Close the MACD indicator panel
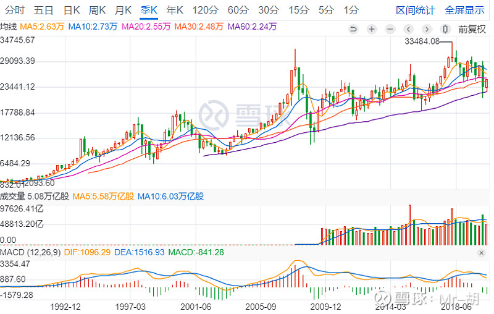This screenshot has width=494, height=314. (x=482, y=253)
